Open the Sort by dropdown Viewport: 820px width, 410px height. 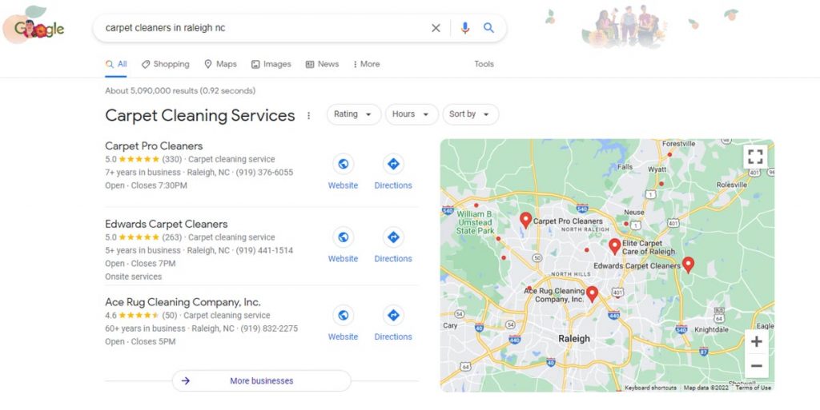tap(471, 114)
